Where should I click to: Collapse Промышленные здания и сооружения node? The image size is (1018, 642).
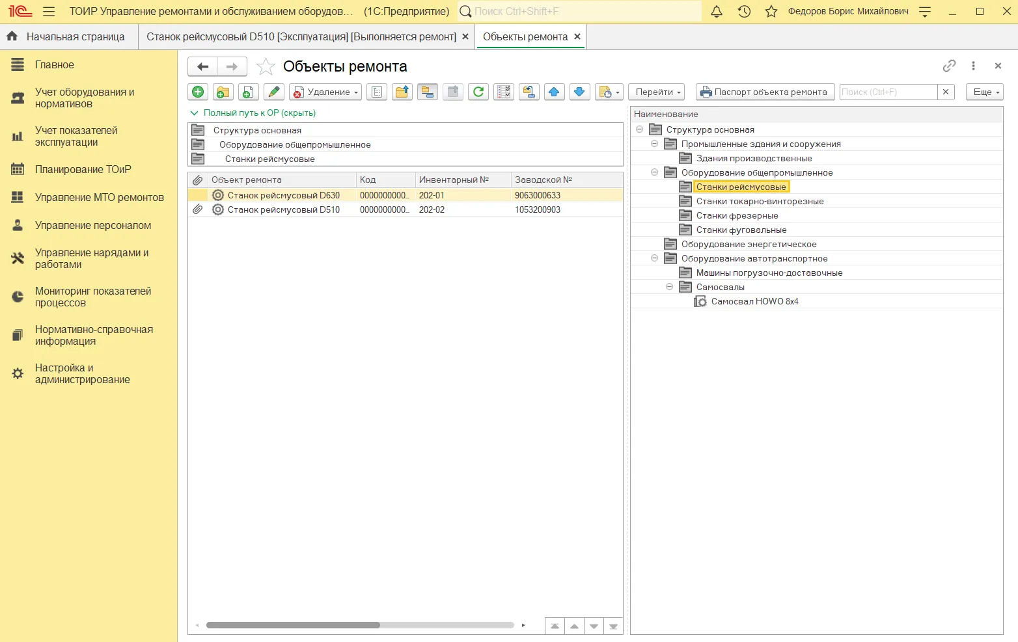654,144
